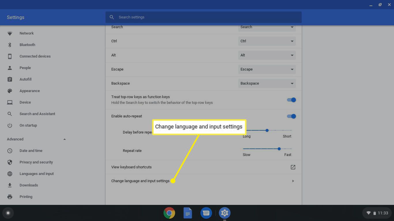The image size is (394, 221).
Task: Open external link icon for keyboard shortcuts
Action: pos(293,167)
